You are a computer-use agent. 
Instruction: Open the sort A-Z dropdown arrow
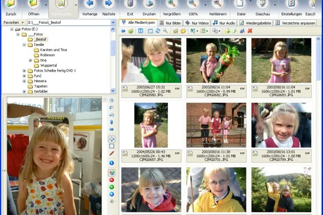coord(197,31)
